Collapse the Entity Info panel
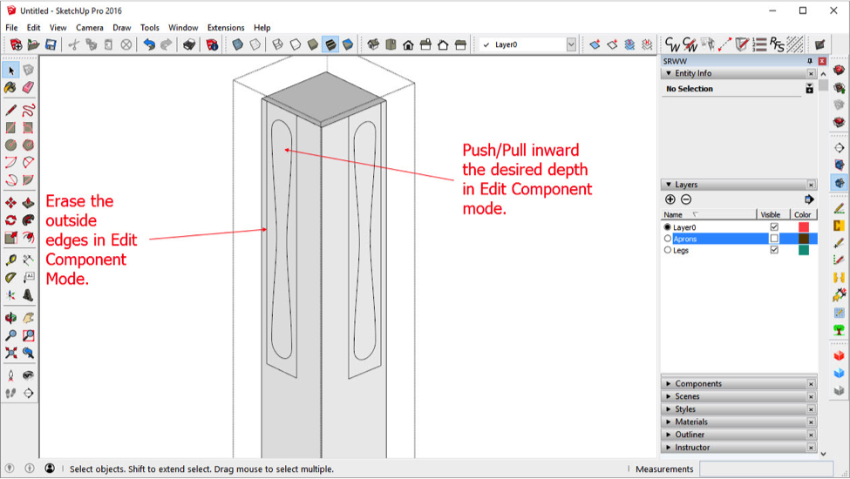This screenshot has height=479, width=850. tap(668, 74)
